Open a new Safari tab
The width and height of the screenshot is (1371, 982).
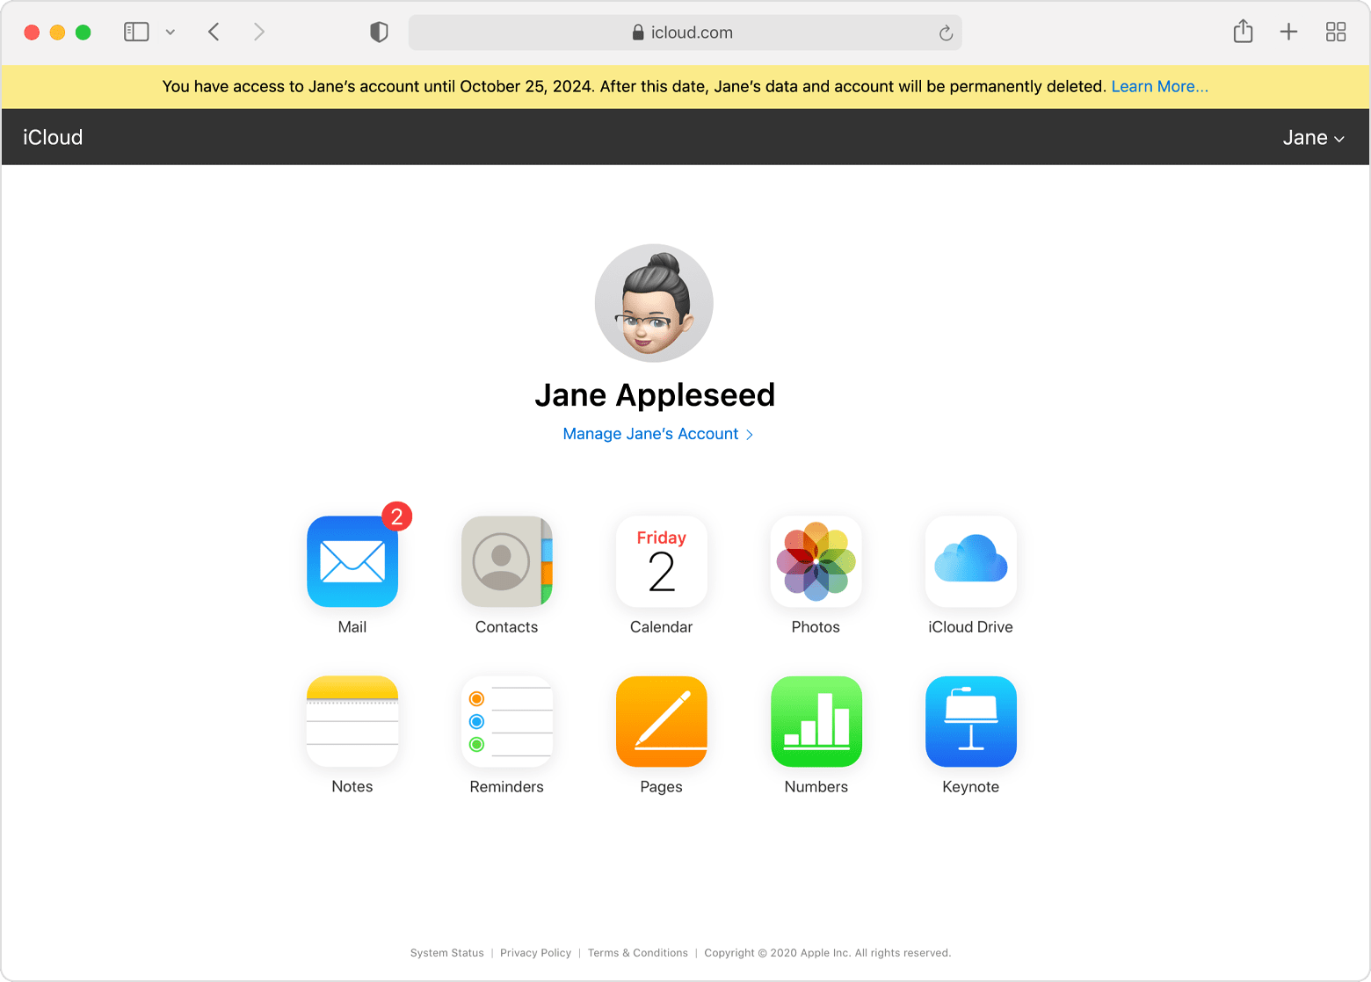pyautogui.click(x=1288, y=32)
